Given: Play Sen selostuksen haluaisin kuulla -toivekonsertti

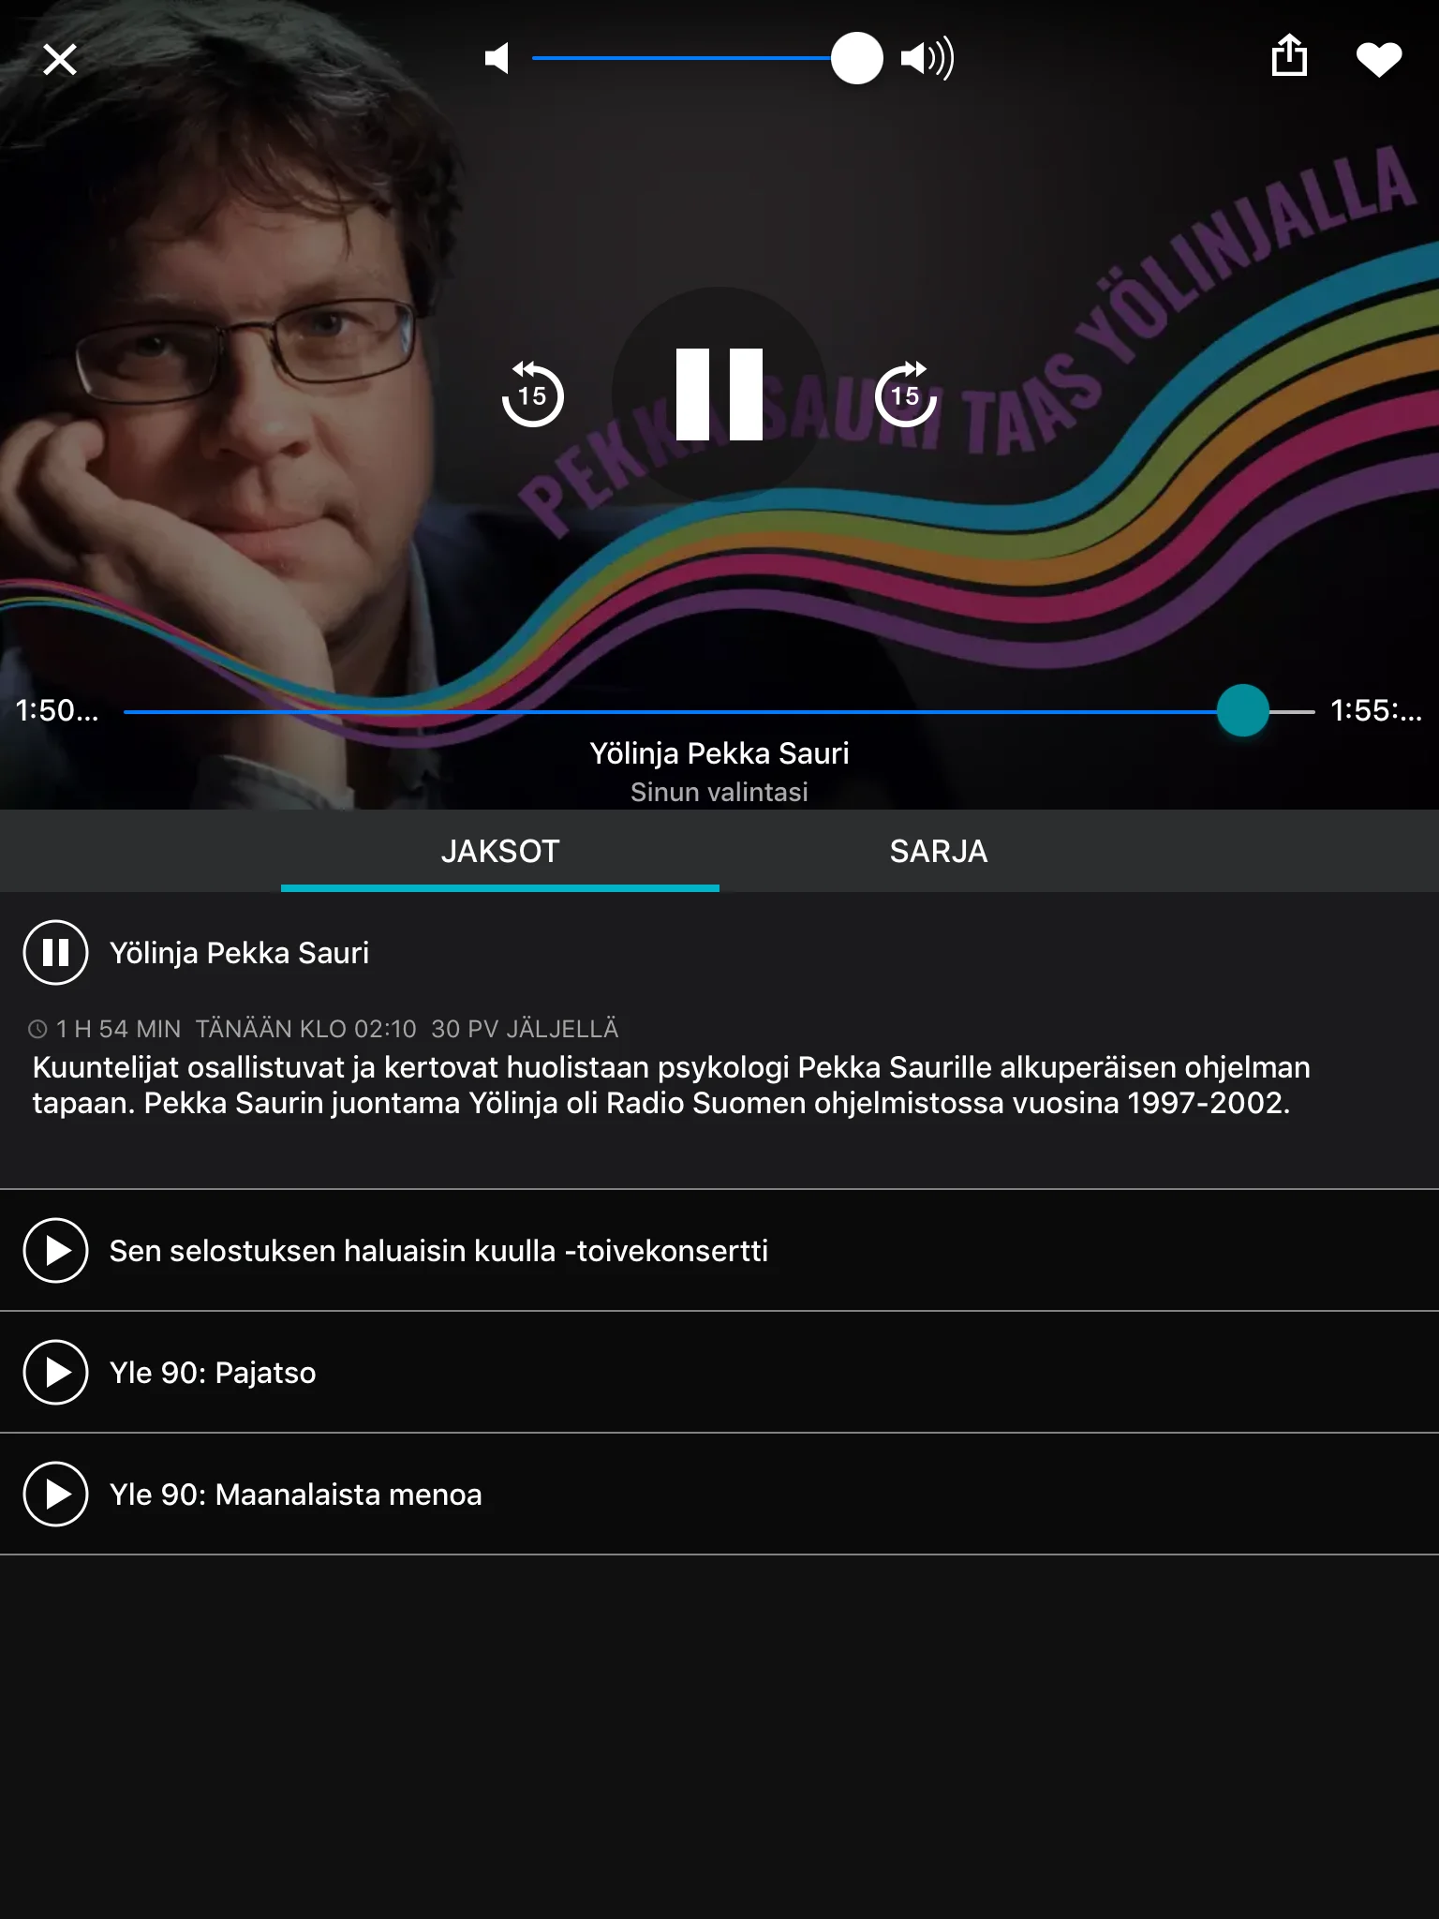Looking at the screenshot, I should pyautogui.click(x=56, y=1250).
